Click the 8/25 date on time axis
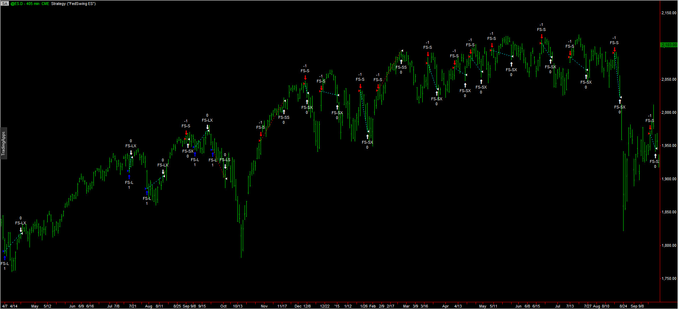The height and width of the screenshot is (309, 679). [x=177, y=306]
